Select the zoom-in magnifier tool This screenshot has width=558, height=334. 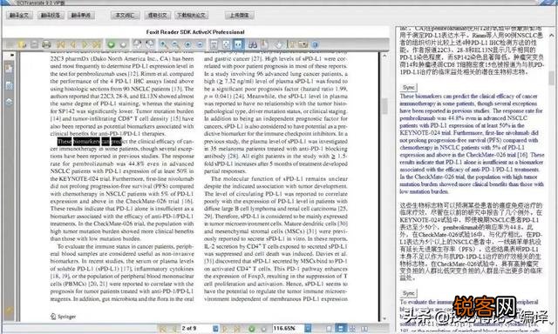[164, 44]
